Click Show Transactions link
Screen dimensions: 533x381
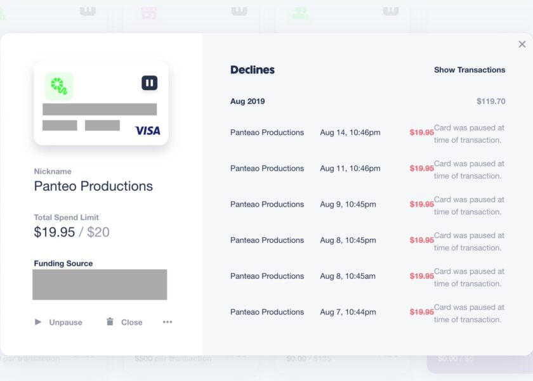pos(470,70)
